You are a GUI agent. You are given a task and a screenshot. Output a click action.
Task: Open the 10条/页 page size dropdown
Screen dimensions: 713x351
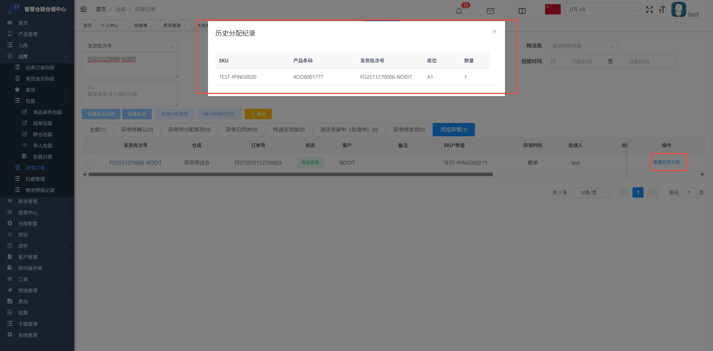(x=591, y=192)
